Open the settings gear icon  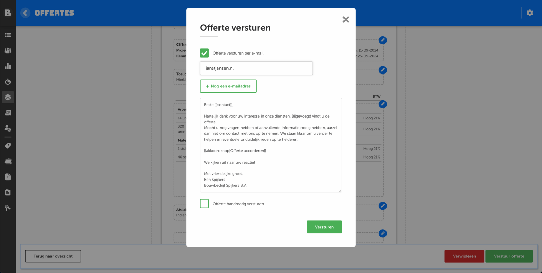(x=530, y=13)
